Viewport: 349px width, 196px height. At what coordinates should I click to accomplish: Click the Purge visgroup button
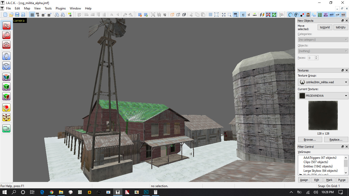click(342, 180)
